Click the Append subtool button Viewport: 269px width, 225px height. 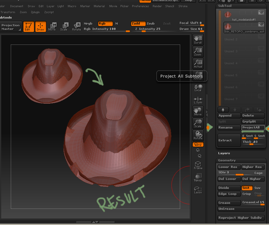(229, 116)
